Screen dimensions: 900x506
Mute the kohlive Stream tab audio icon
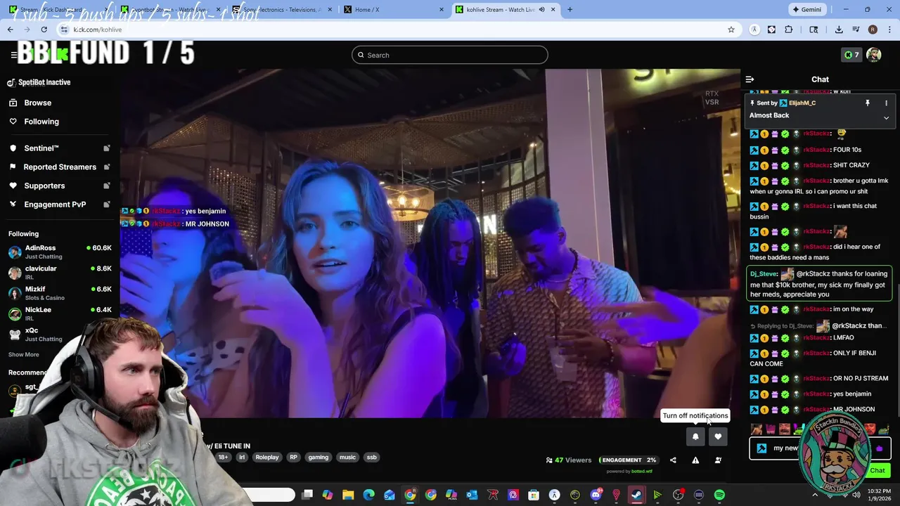click(x=541, y=9)
